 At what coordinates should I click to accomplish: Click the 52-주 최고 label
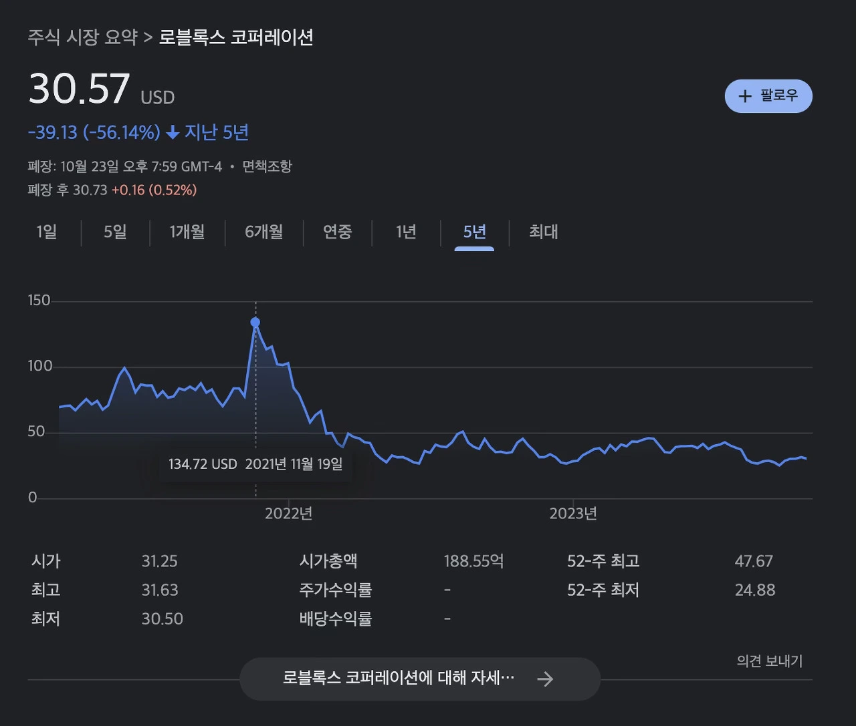pyautogui.click(x=603, y=562)
